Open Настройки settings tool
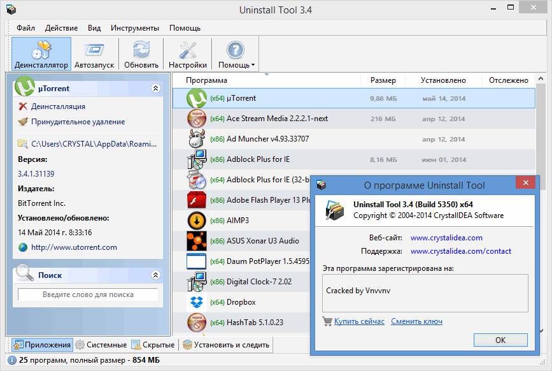552x371 pixels. (x=188, y=54)
